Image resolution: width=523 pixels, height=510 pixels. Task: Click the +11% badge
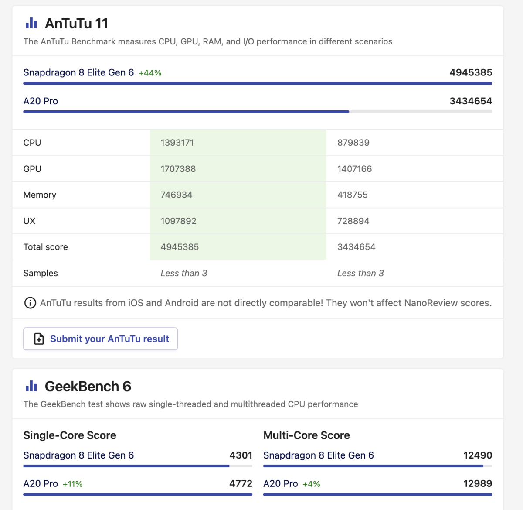[x=72, y=484]
